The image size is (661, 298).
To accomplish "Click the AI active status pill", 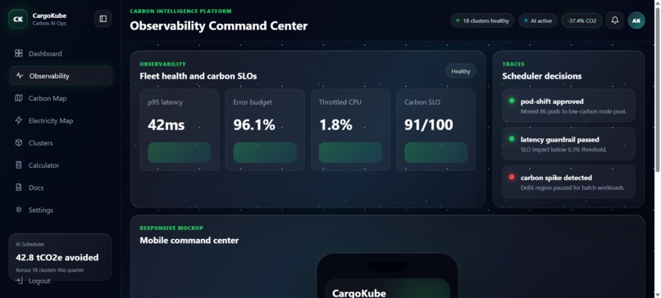I will (538, 20).
